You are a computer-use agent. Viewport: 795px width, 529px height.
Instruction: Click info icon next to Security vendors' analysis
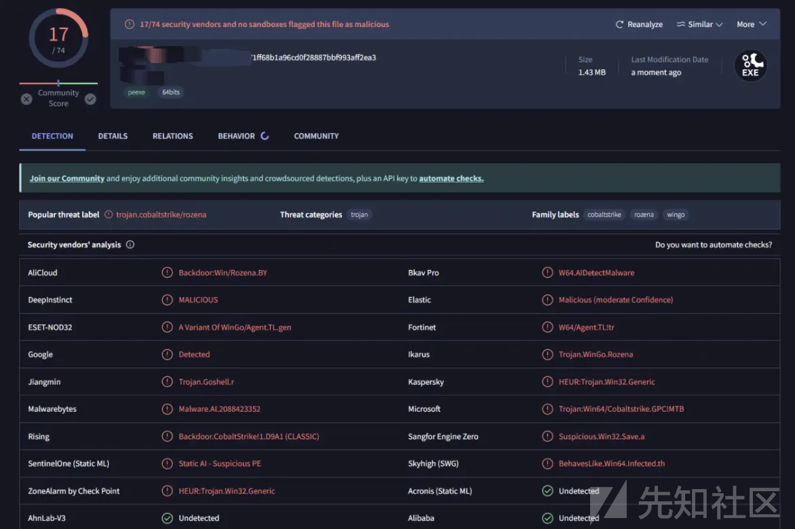130,245
